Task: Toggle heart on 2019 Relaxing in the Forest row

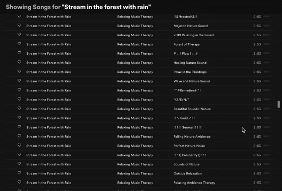Action: coord(19,35)
